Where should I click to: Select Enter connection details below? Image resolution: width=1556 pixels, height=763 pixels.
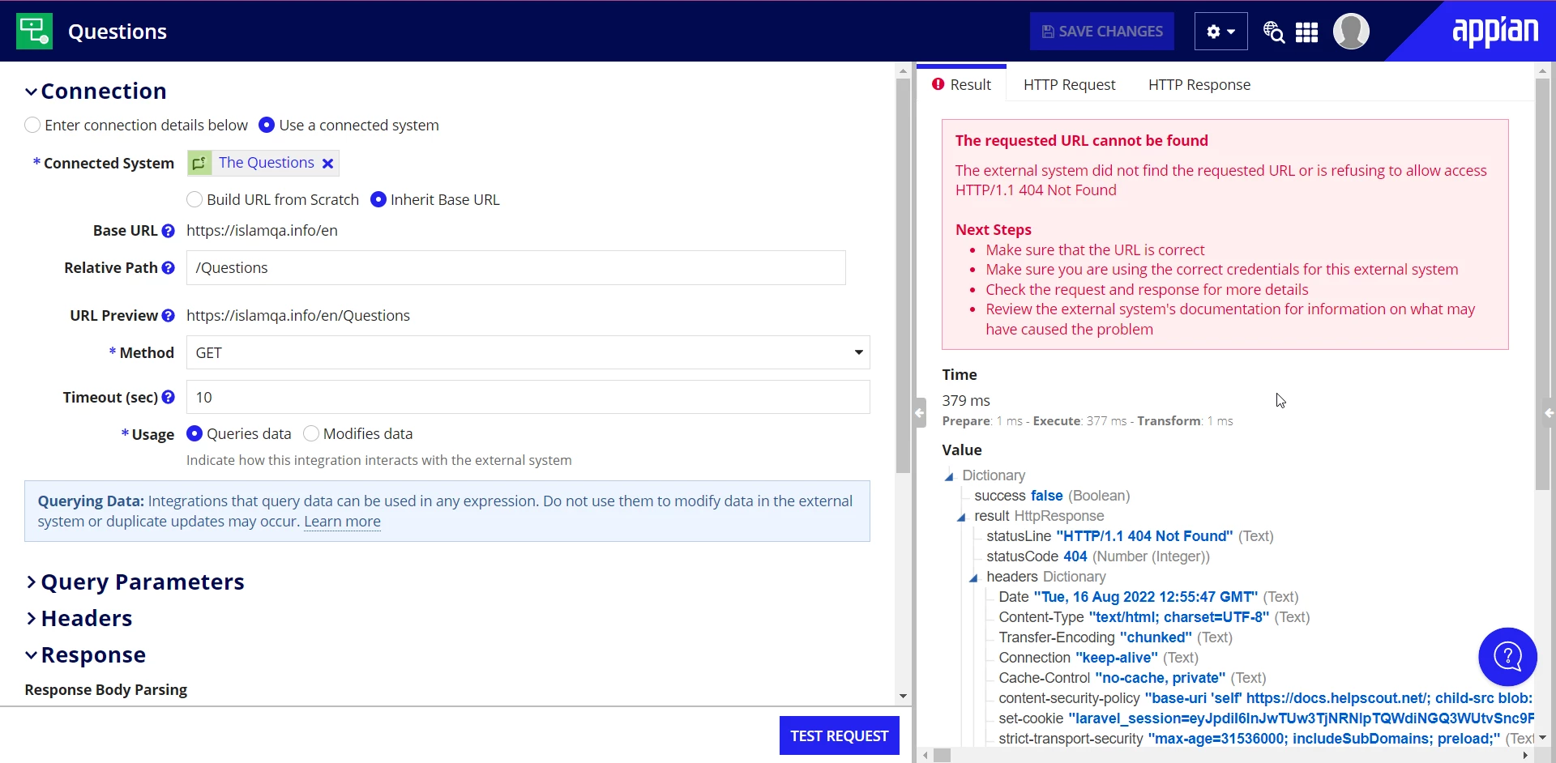32,126
